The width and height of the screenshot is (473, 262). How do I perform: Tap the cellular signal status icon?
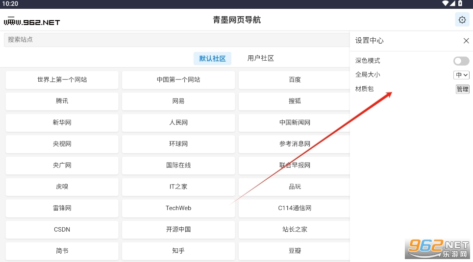452,3
